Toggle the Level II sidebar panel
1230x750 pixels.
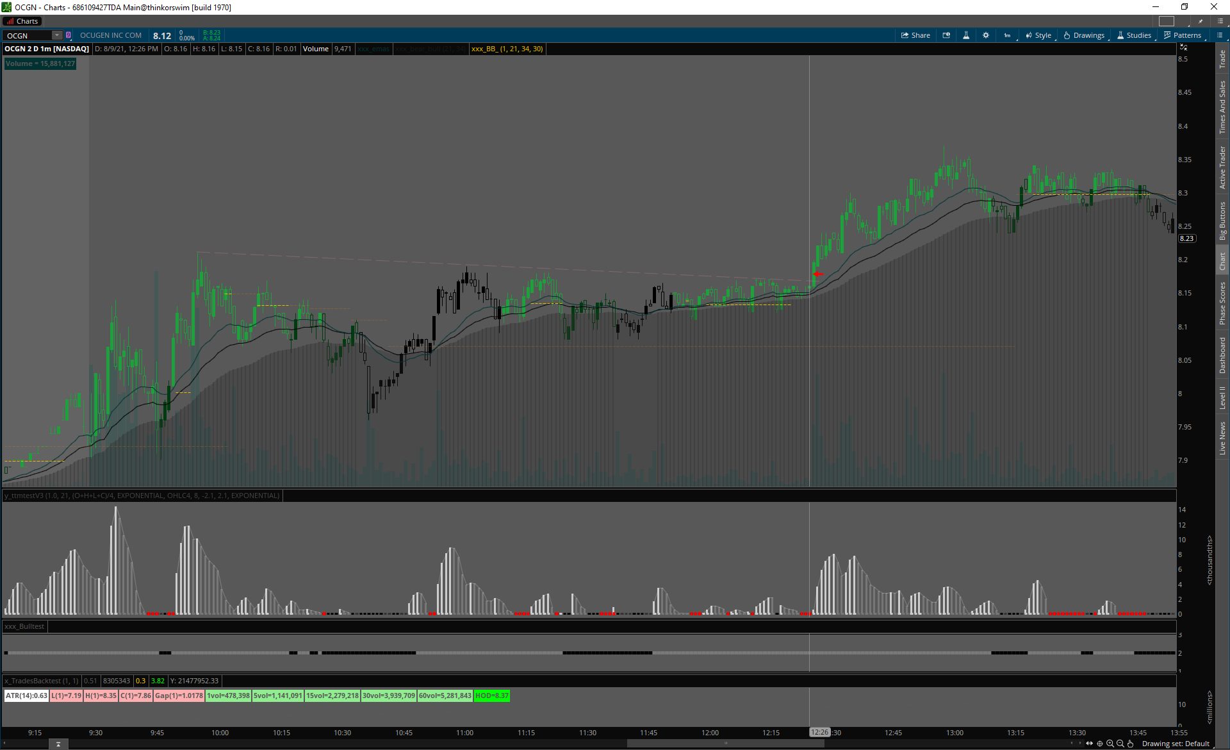point(1222,397)
